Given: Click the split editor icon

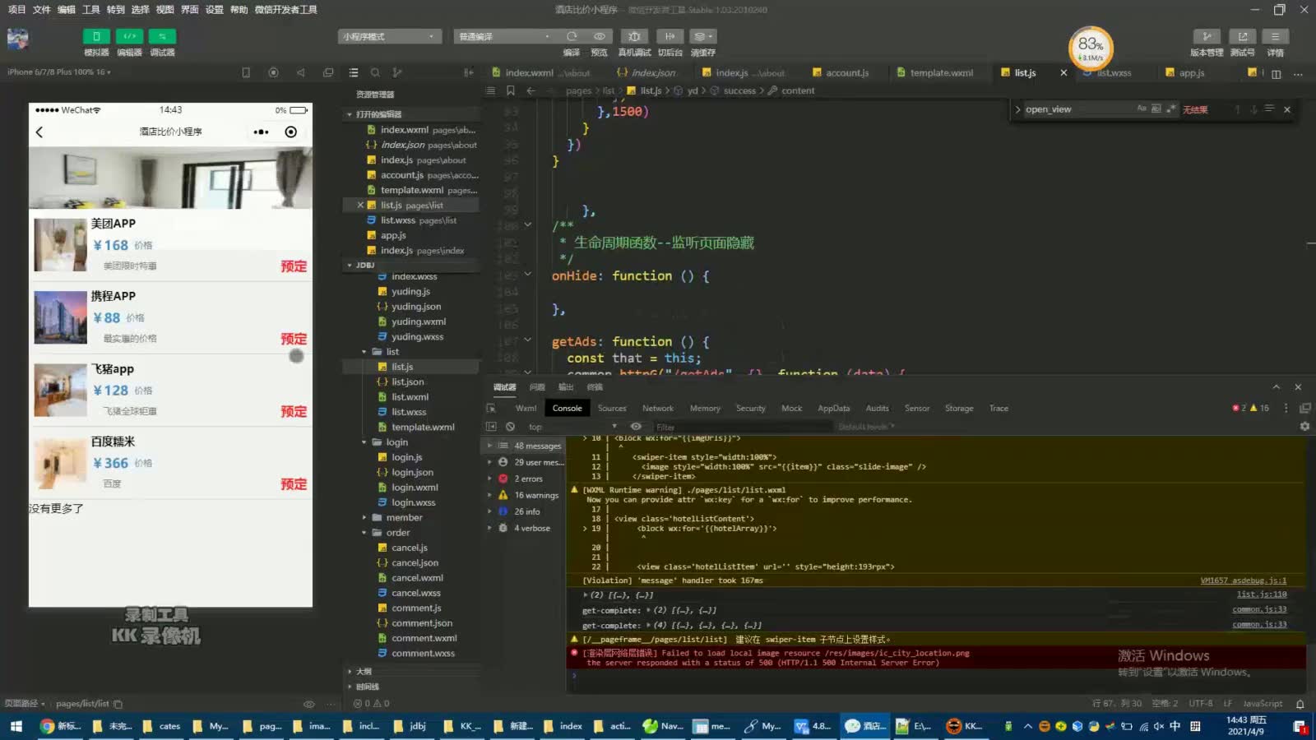Looking at the screenshot, I should (x=1276, y=73).
